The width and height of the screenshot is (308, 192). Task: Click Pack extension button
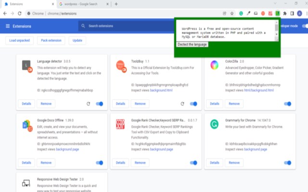pos(51,40)
